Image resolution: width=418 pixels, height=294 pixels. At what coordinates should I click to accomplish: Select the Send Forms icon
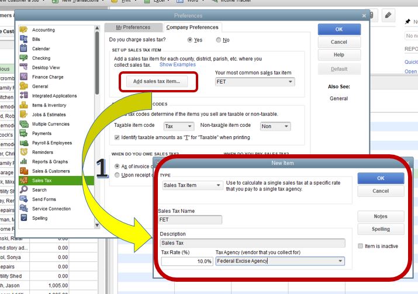click(x=23, y=199)
